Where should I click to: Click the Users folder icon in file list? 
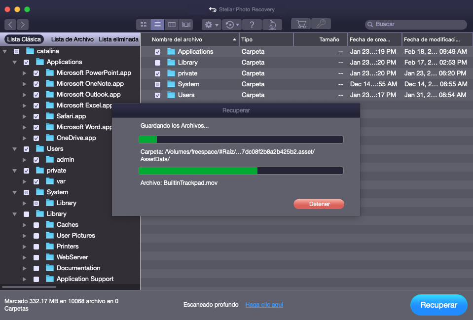(171, 95)
